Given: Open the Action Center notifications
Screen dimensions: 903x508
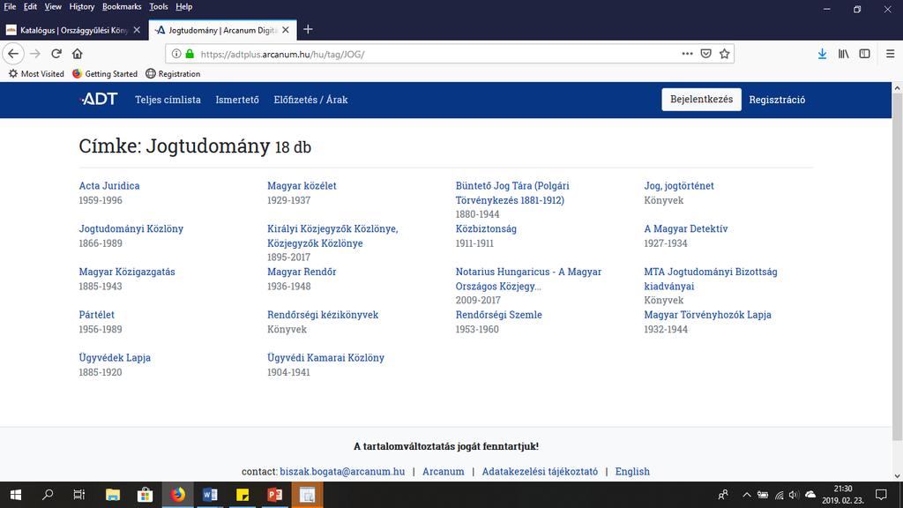Looking at the screenshot, I should click(881, 495).
